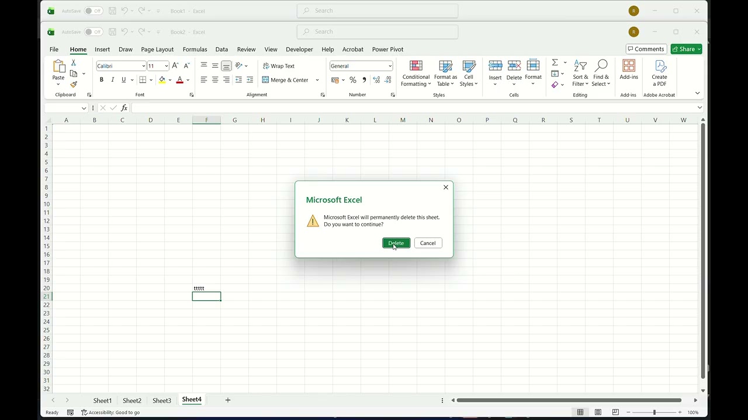The width and height of the screenshot is (748, 420).
Task: Click the Fill down icon
Action: pos(555,73)
